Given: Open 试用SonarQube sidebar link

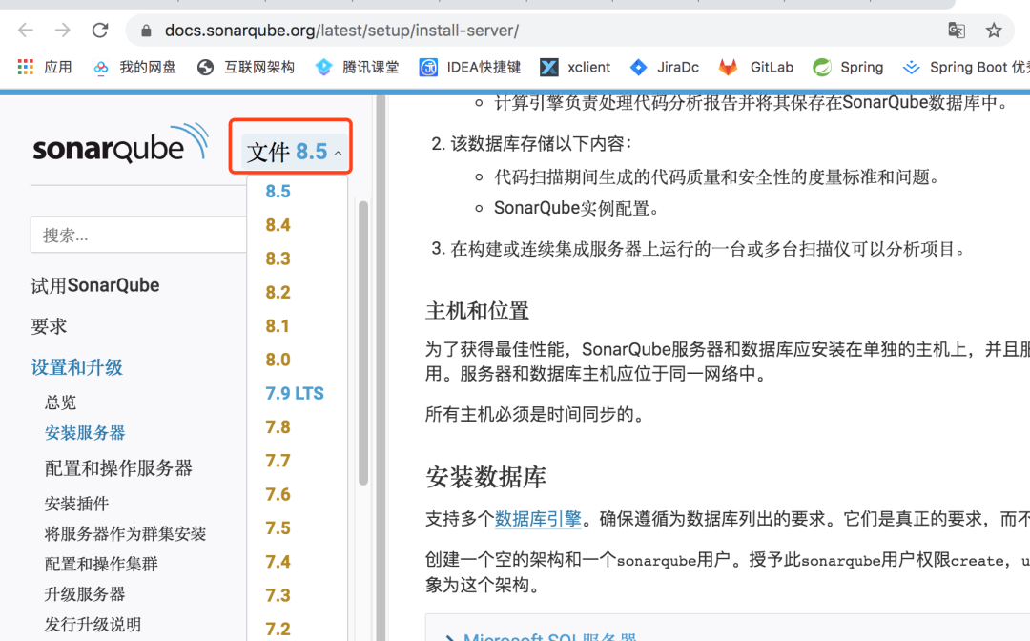Looking at the screenshot, I should (94, 285).
